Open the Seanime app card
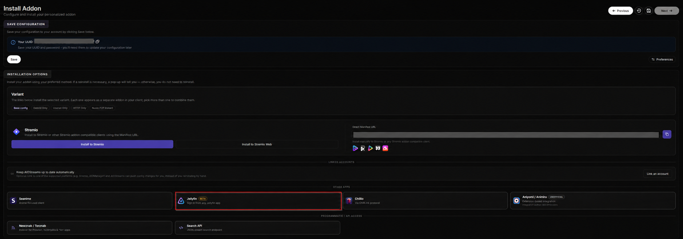683x239 pixels. [x=90, y=201]
